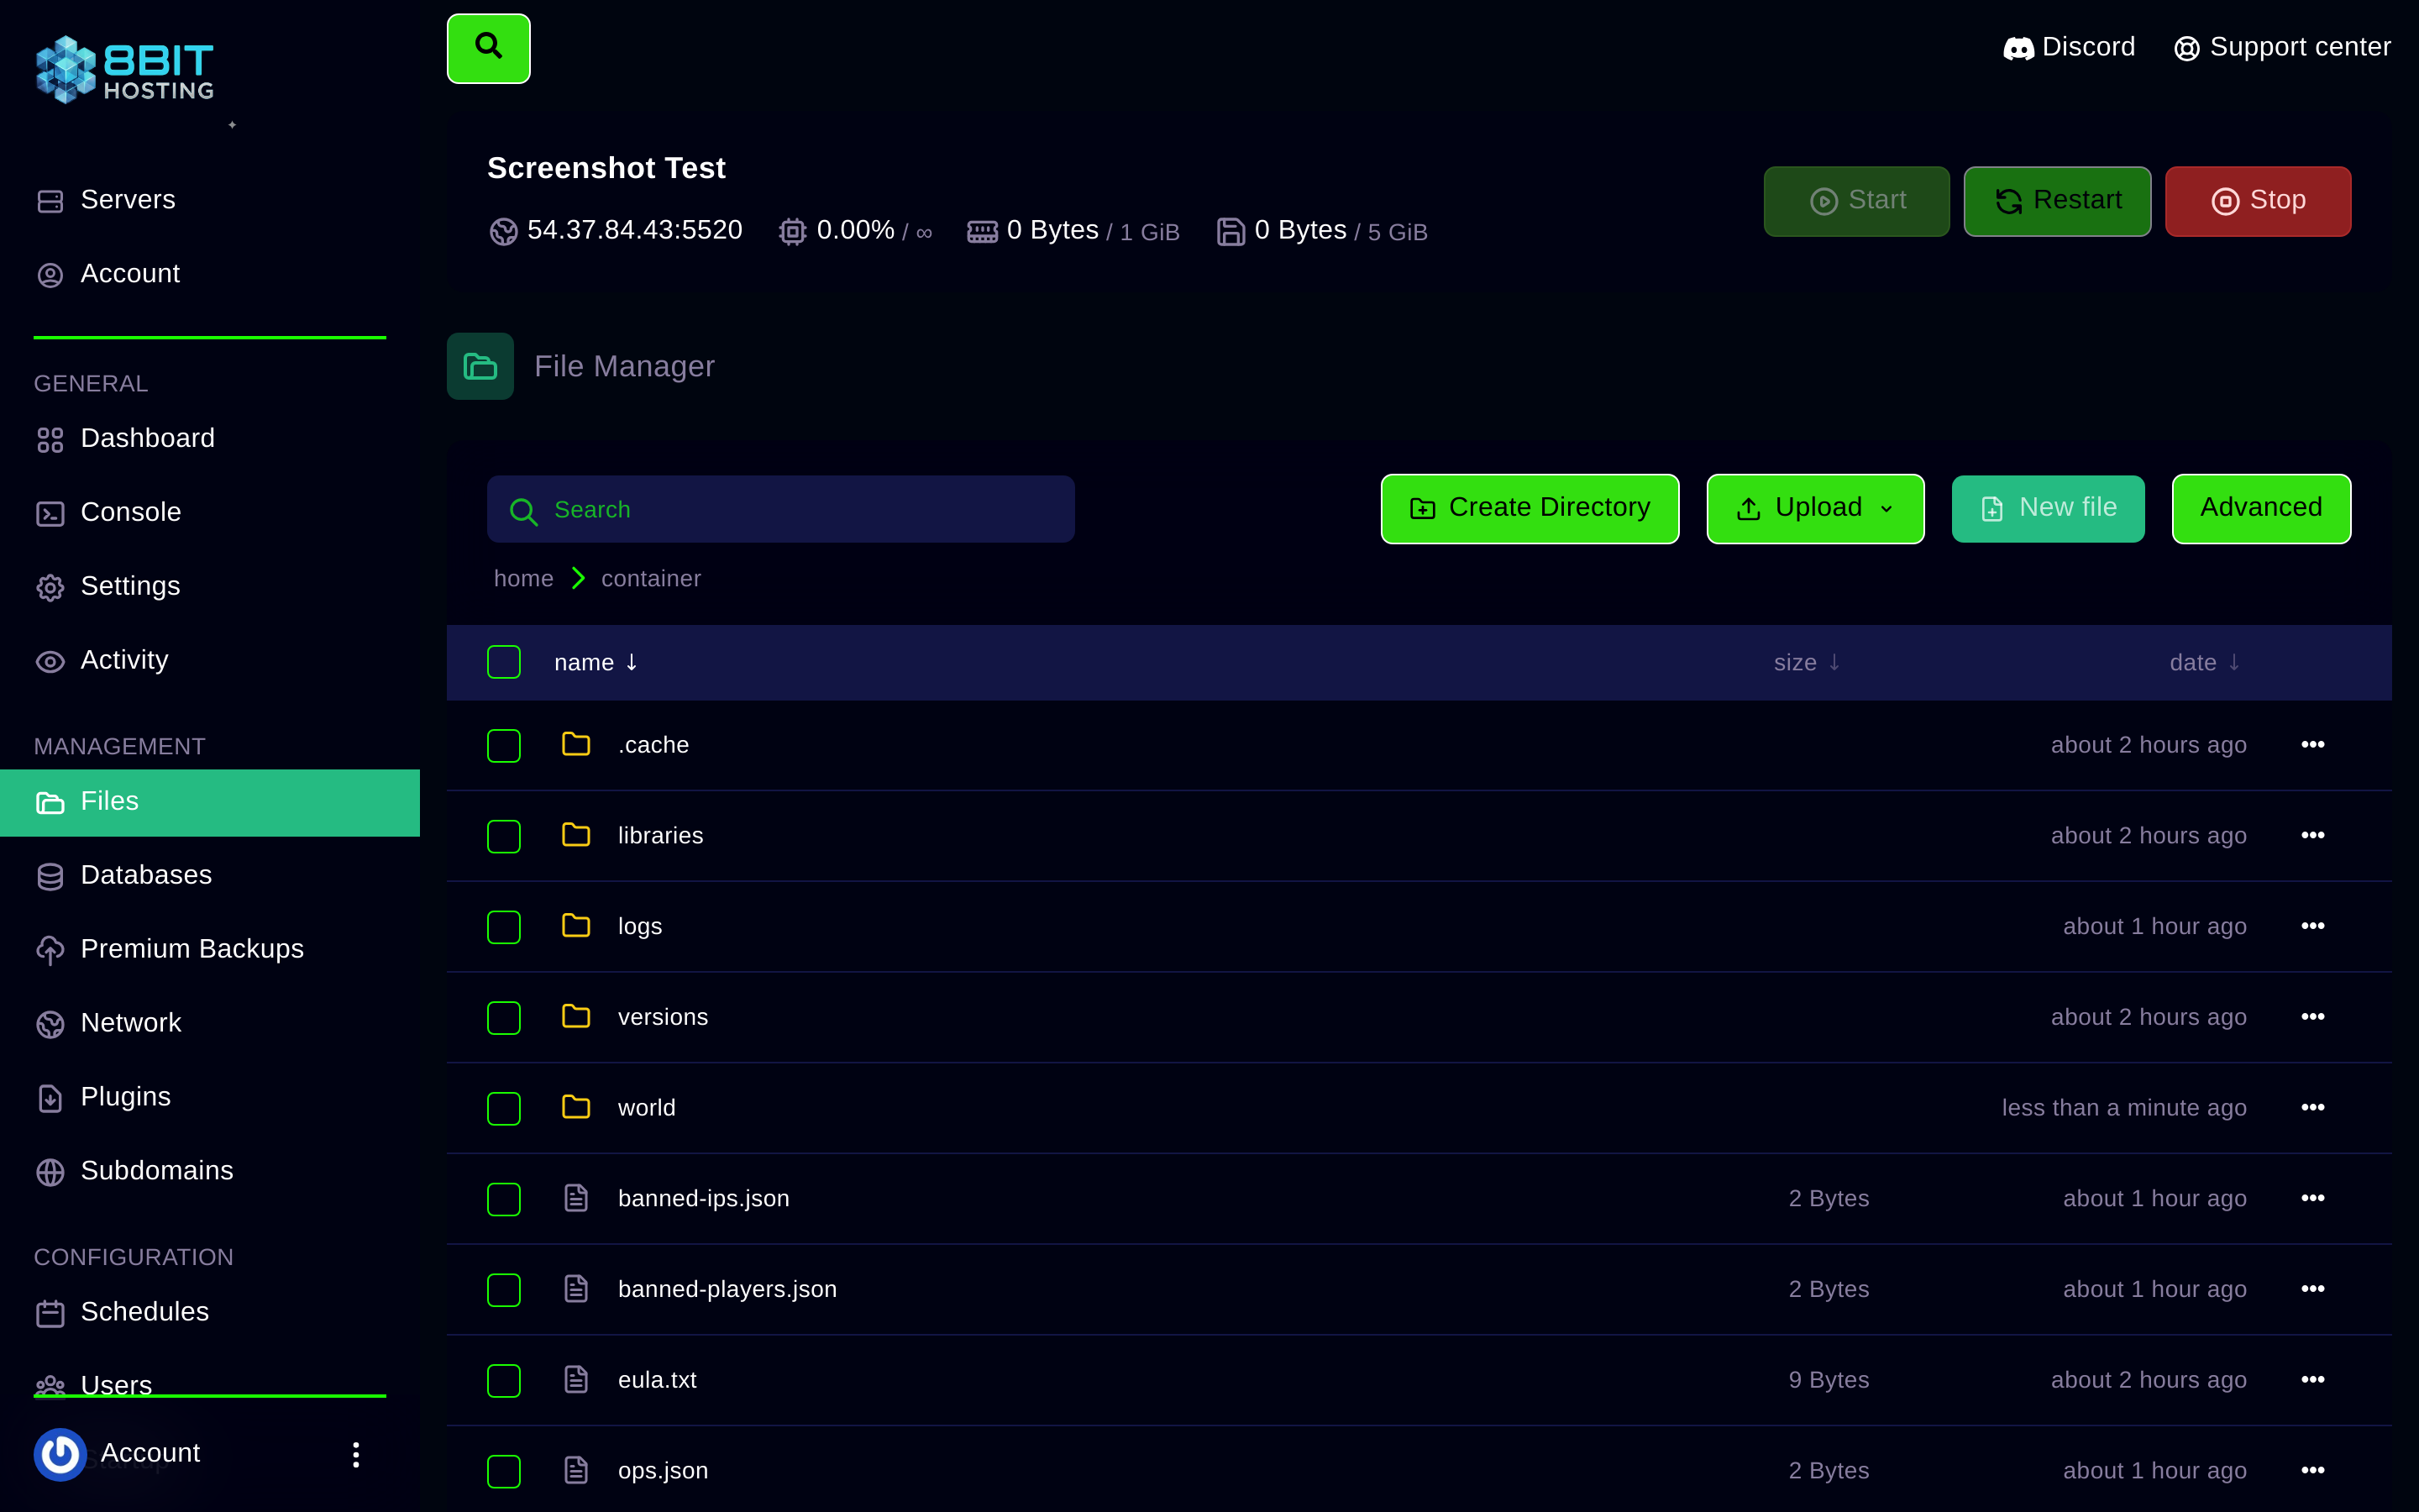
Task: Click the container breadcrumb
Action: pyautogui.click(x=651, y=579)
